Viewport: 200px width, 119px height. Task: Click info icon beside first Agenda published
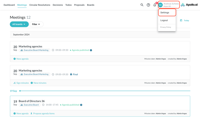click(x=91, y=50)
